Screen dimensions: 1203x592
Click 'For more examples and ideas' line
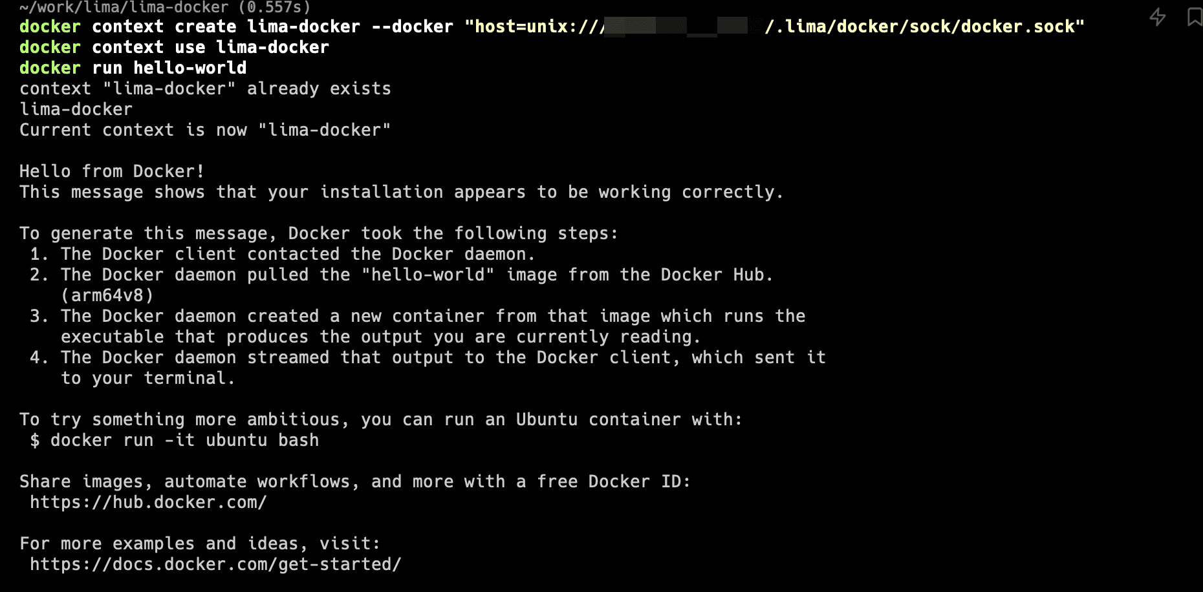click(200, 544)
